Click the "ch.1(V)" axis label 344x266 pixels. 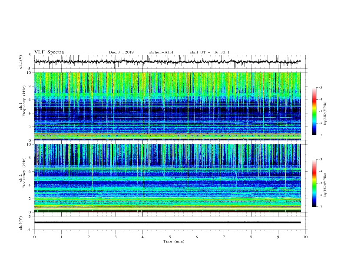[20, 62]
